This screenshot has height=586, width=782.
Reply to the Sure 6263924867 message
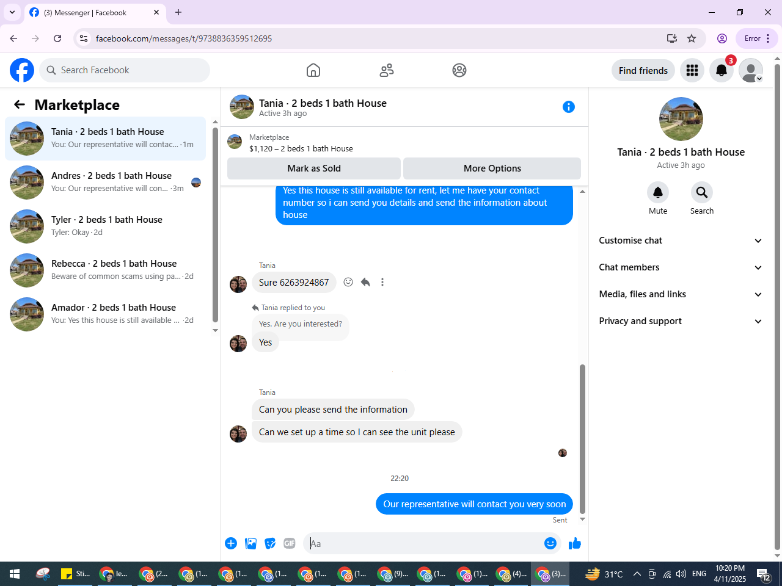click(365, 282)
